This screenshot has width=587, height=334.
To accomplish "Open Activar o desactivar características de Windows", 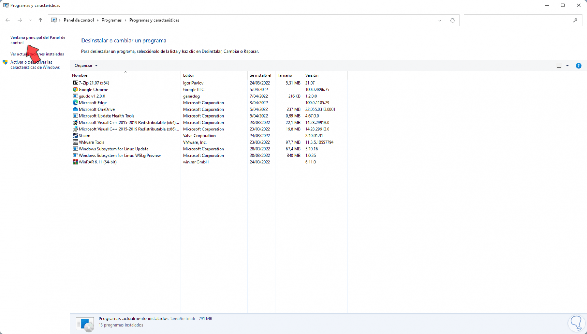I will [35, 65].
